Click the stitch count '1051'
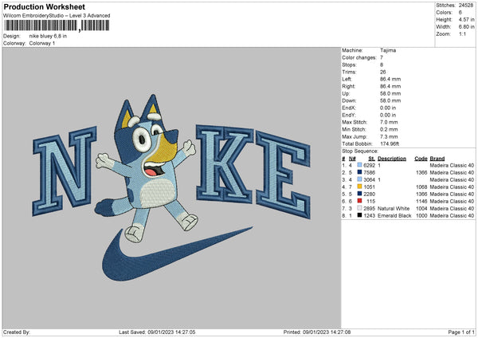The image size is (478, 338). click(x=369, y=187)
